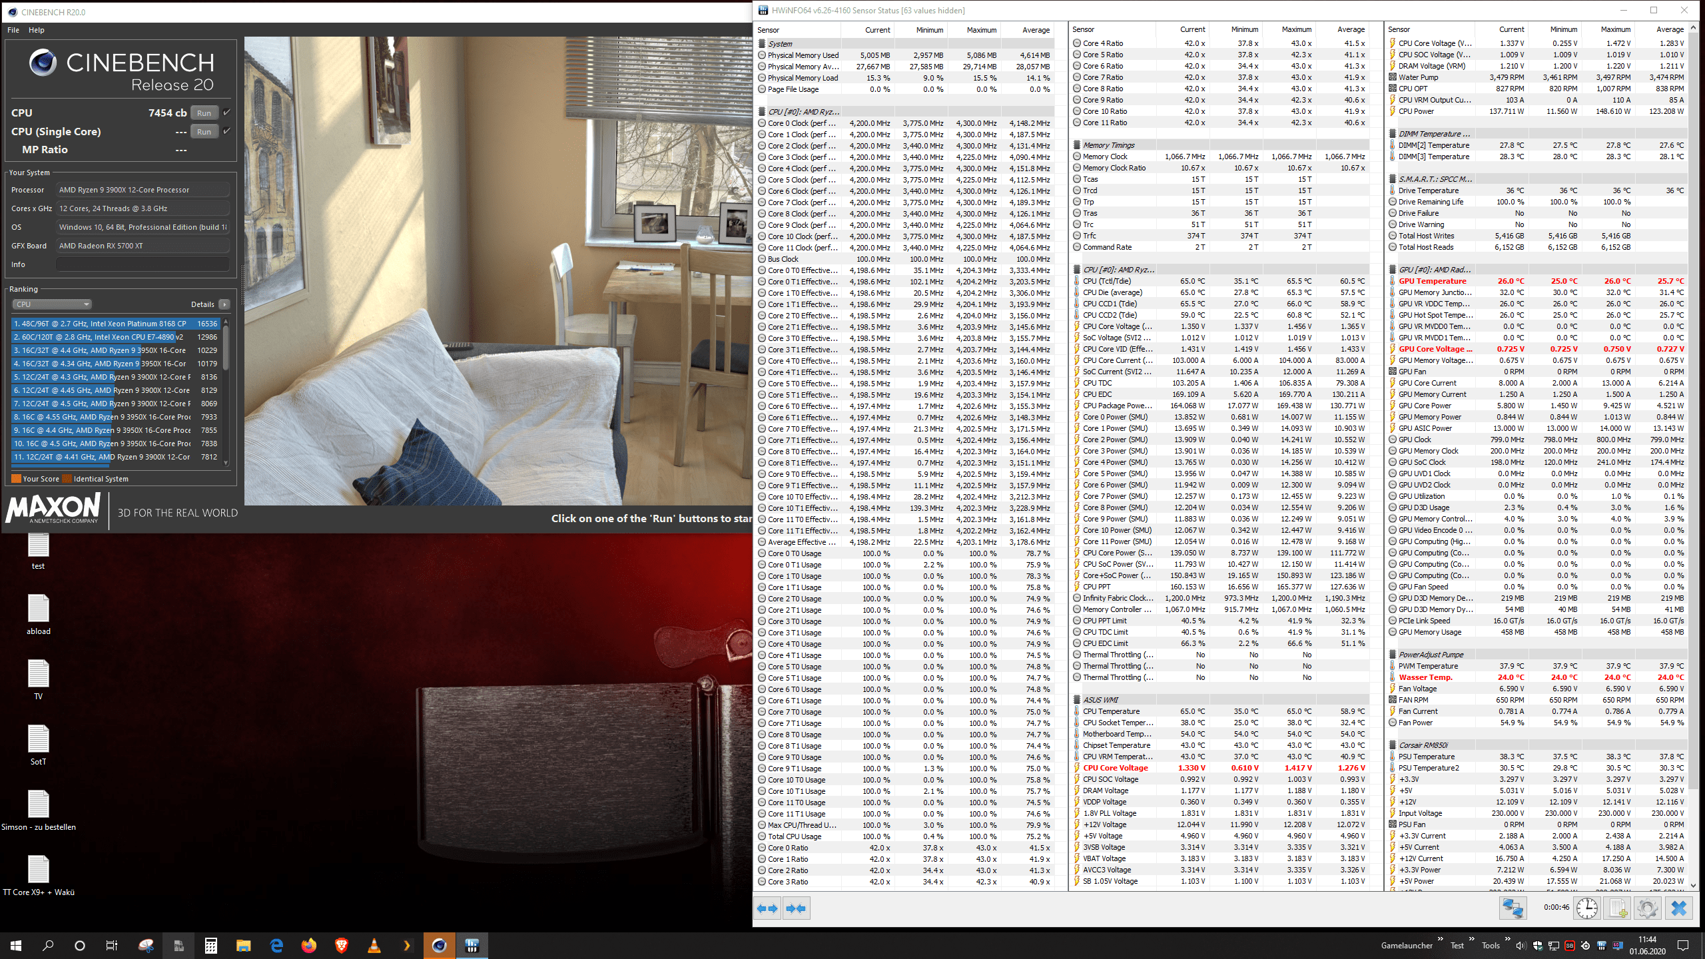Screen dimensions: 1705x959
Task: Open Cinebench Help menu
Action: [37, 30]
